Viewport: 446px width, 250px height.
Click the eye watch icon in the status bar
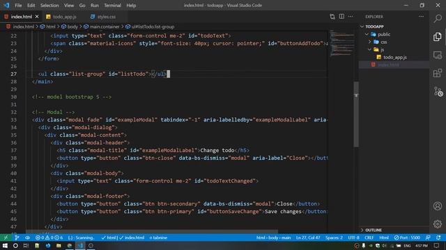click(27, 237)
